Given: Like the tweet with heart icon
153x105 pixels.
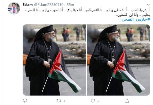Looking at the screenshot, I should tap(93, 101).
